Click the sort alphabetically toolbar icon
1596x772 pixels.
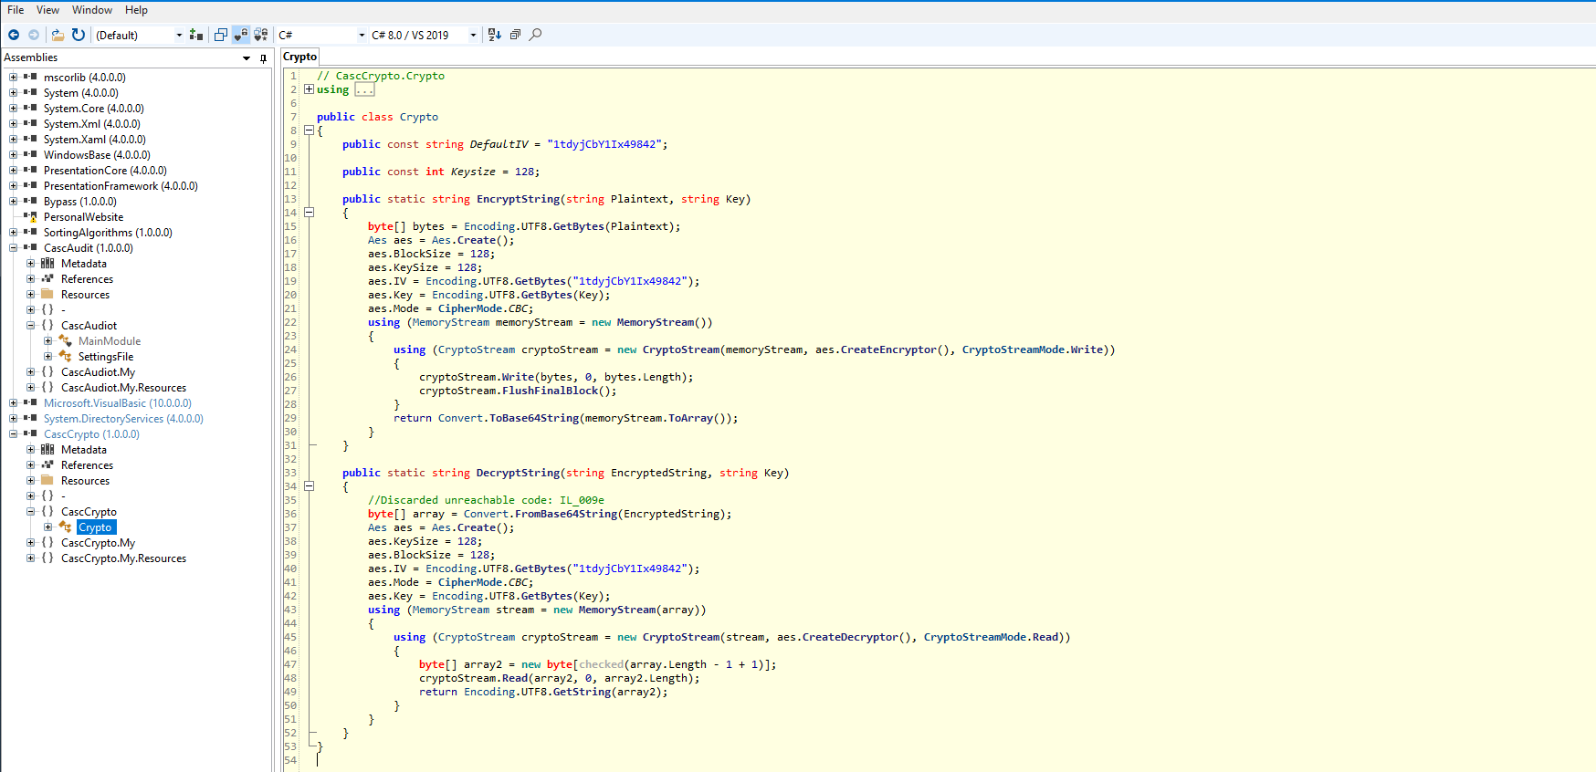(x=494, y=35)
